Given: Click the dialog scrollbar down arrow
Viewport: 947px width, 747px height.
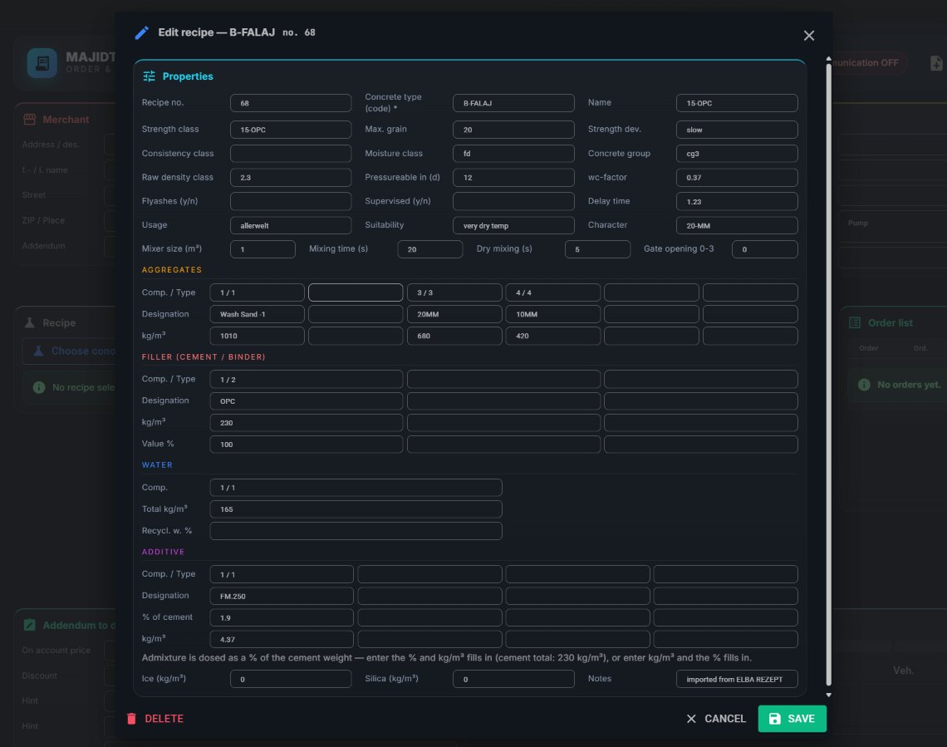Looking at the screenshot, I should pyautogui.click(x=829, y=695).
